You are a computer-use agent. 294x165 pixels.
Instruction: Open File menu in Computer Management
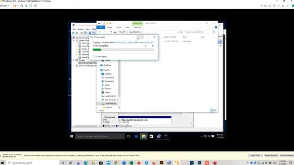74,29
